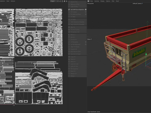The width and height of the screenshot is (151, 113).
Task: Click the Copy UV command
Action: [x=73, y=57]
